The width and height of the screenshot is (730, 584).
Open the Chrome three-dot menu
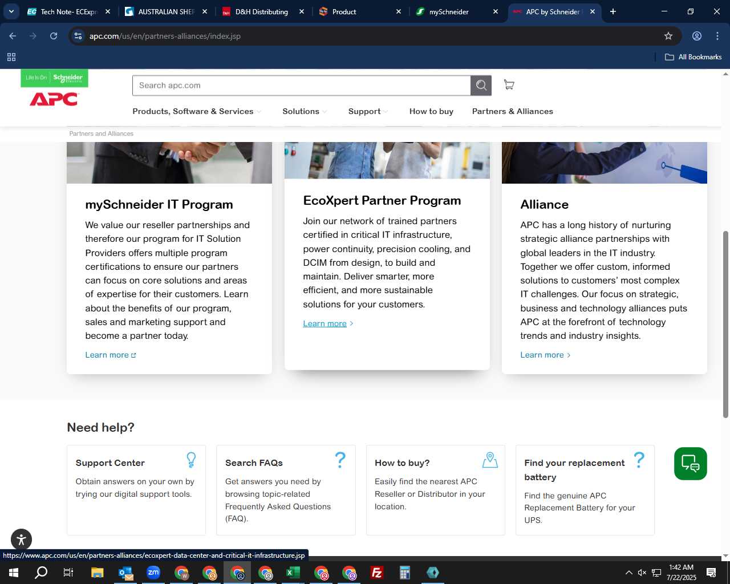pos(717,36)
